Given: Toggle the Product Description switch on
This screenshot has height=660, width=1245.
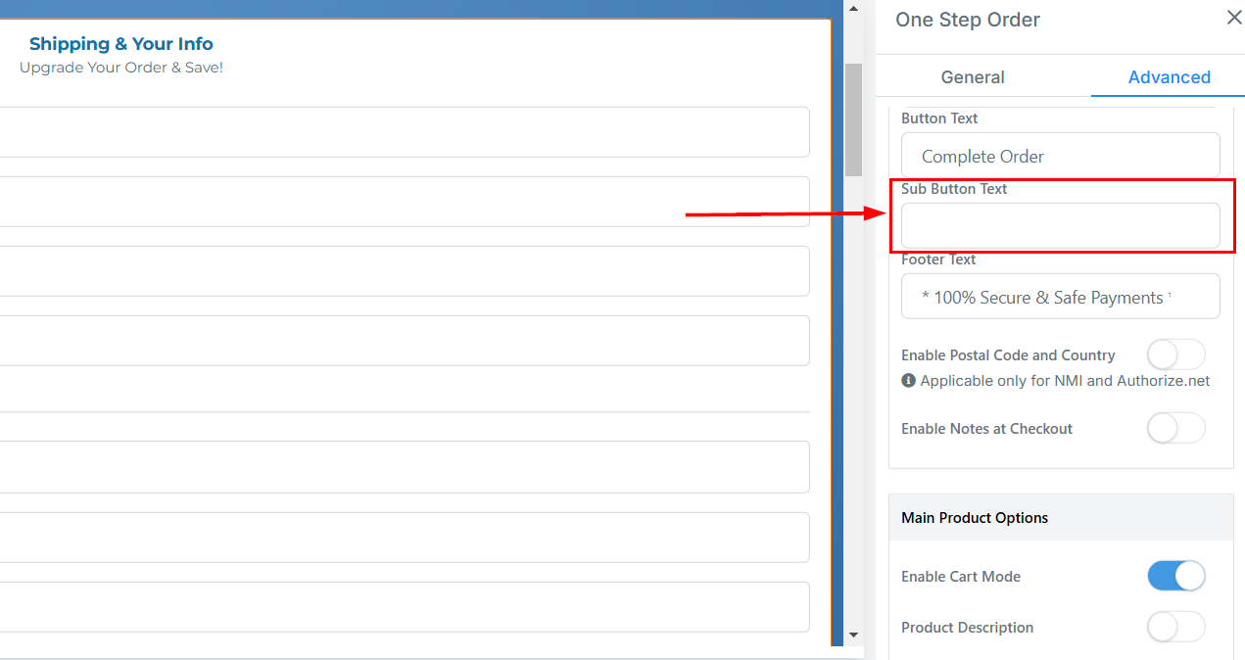Looking at the screenshot, I should [1175, 627].
